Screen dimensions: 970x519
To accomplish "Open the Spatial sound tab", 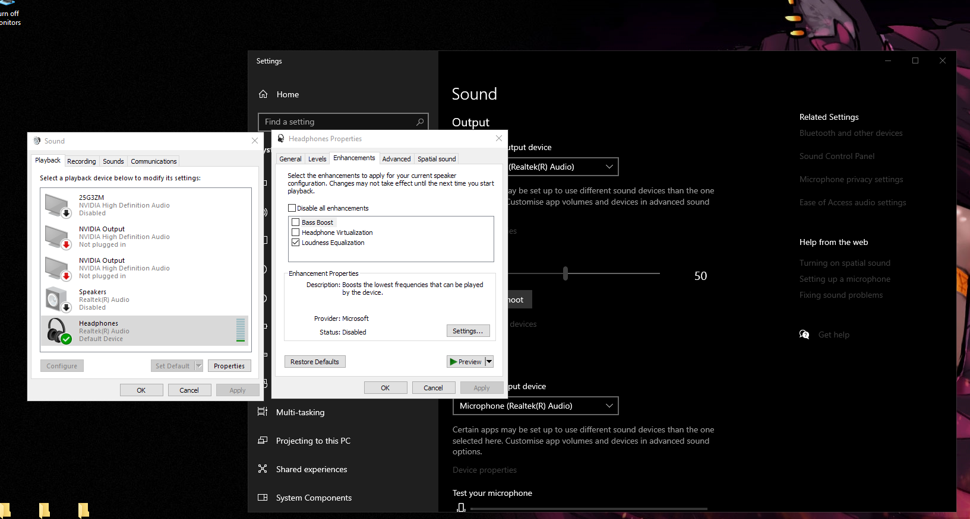I will point(437,159).
